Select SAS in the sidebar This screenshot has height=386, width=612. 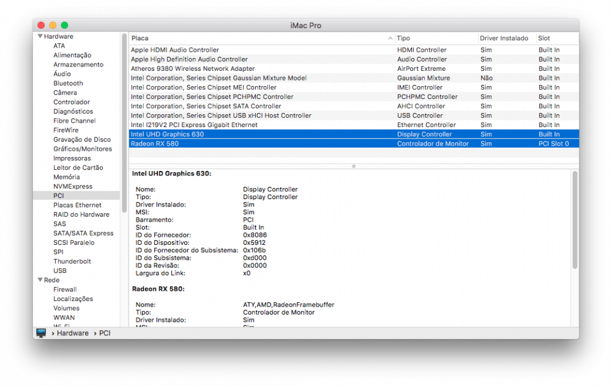coord(60,224)
